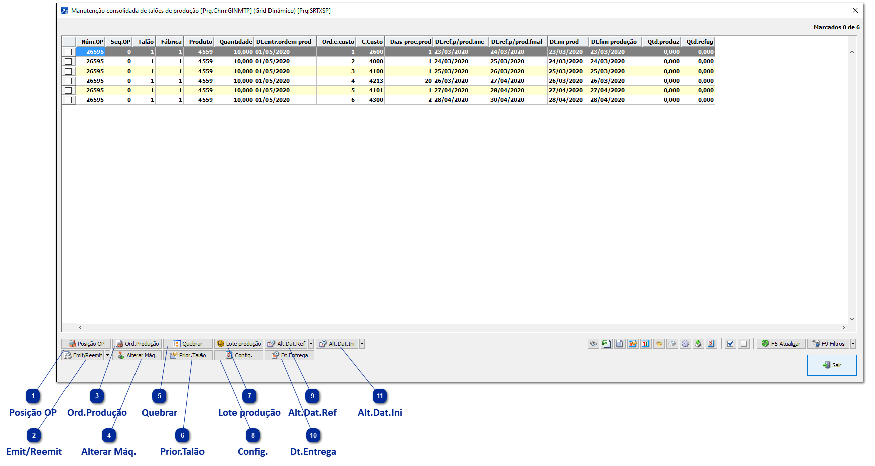The height and width of the screenshot is (466, 875).
Task: Click the Dt.ref.p/prod.inic column header
Action: [461, 42]
